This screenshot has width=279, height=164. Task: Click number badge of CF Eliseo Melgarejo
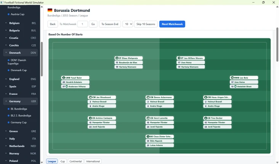click(117, 58)
